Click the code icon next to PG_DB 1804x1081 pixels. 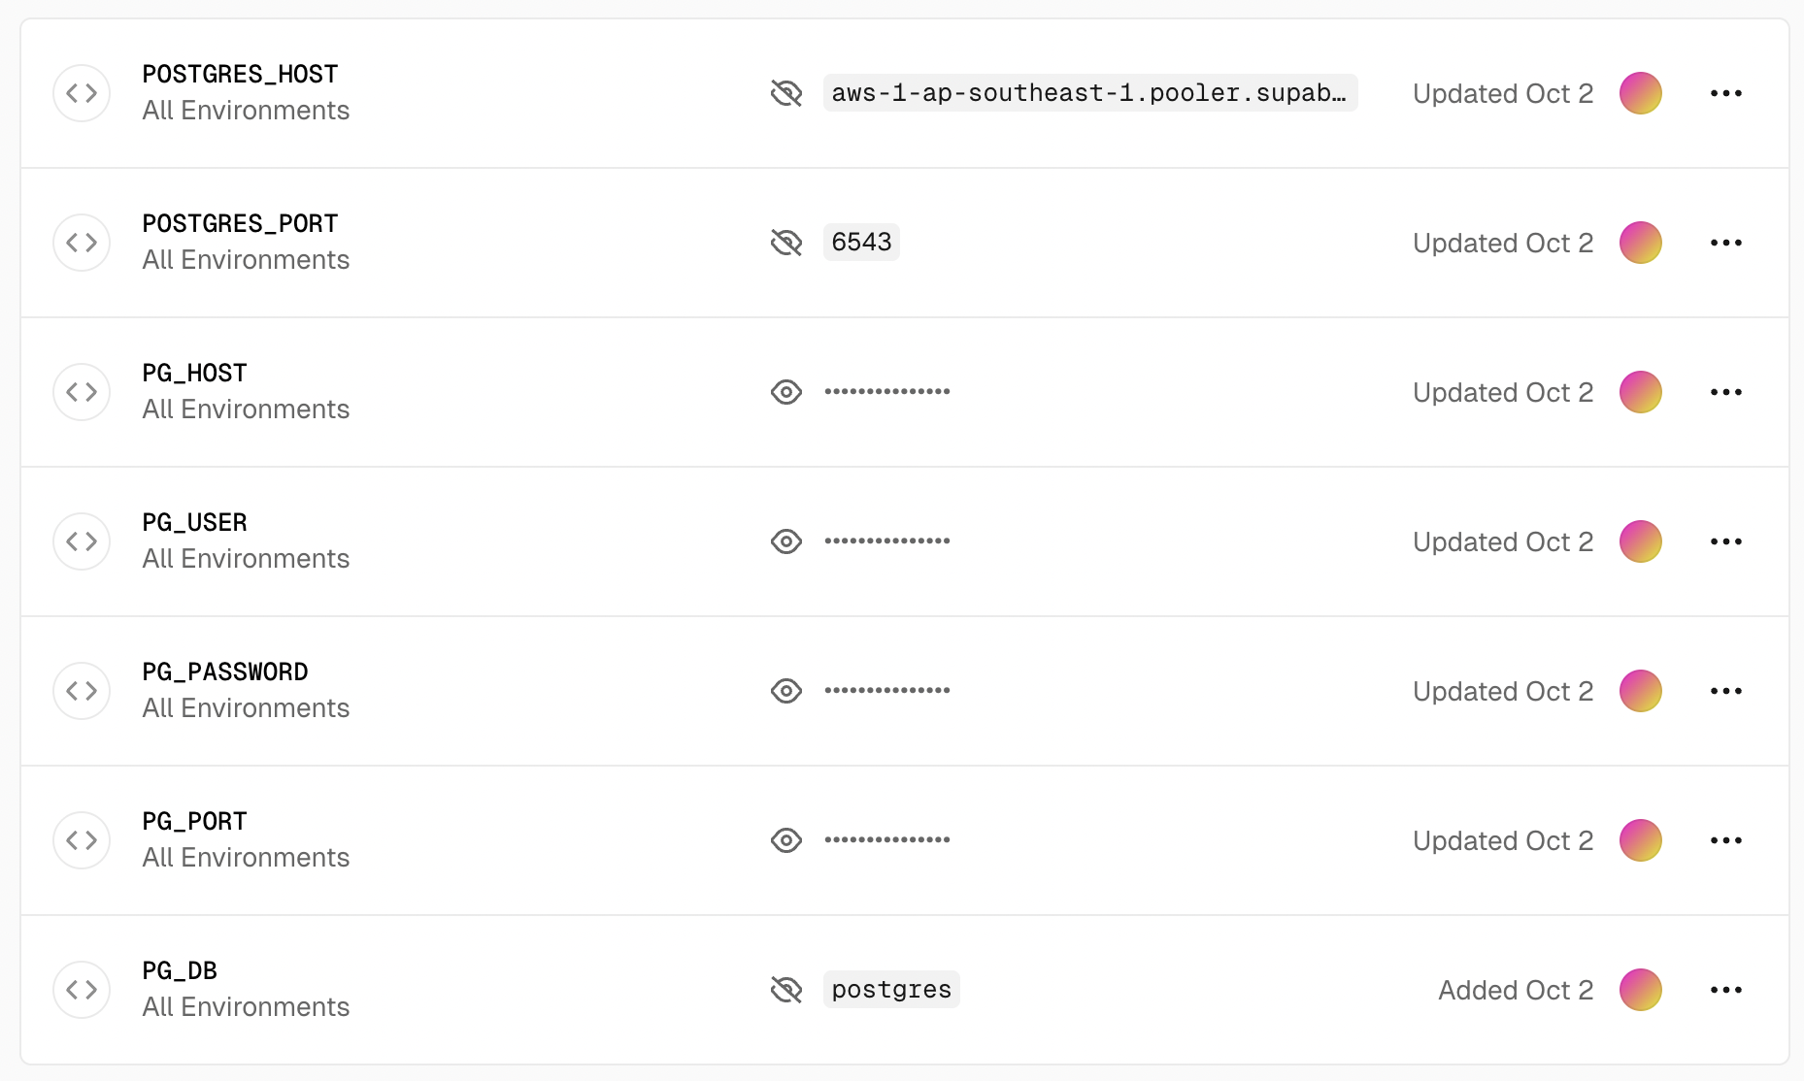pos(82,990)
